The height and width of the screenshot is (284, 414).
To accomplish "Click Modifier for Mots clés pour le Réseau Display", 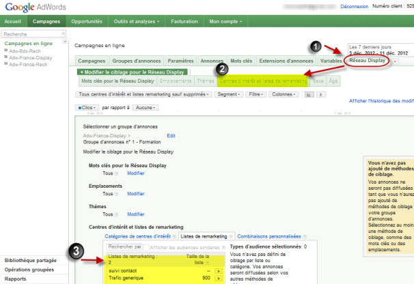I will [x=136, y=173].
